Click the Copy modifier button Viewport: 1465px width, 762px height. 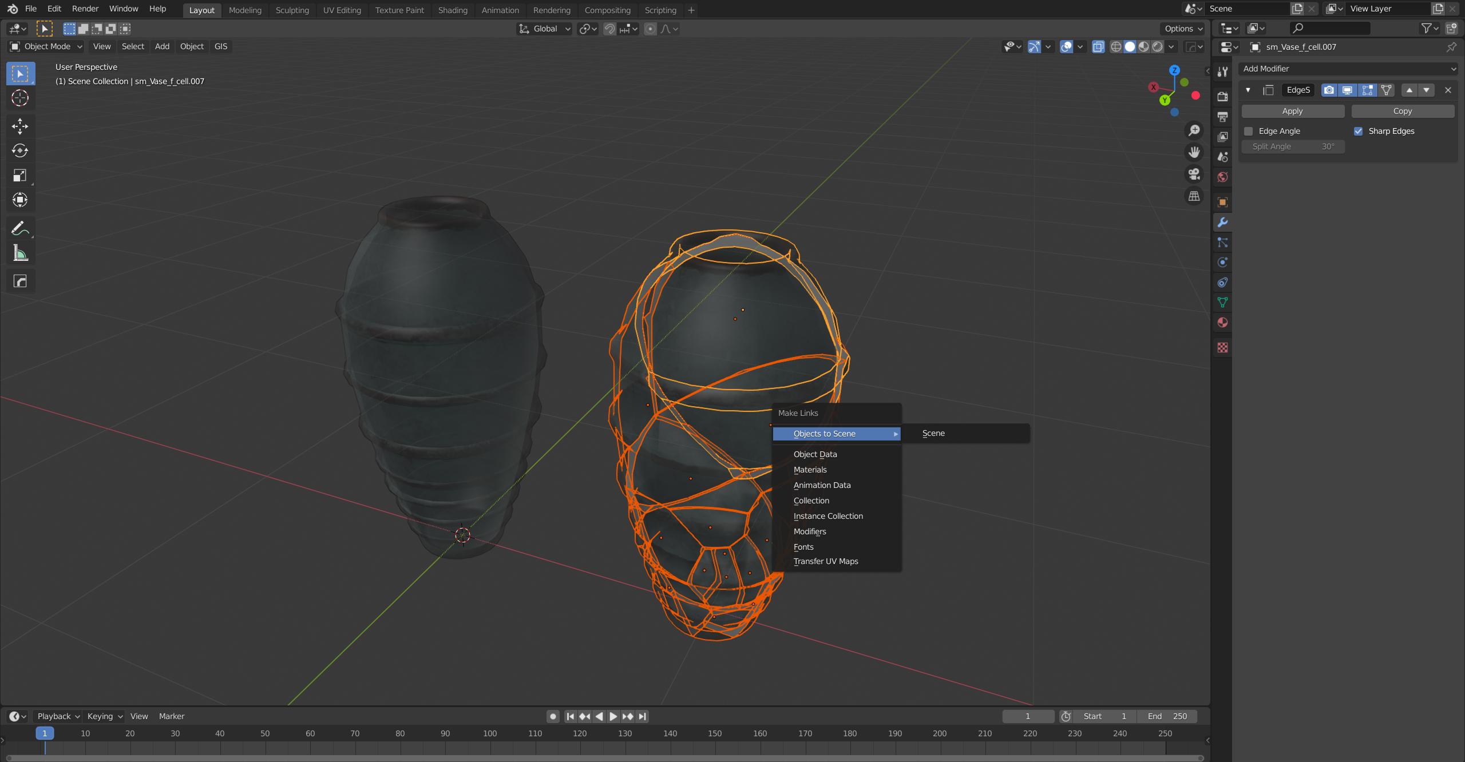point(1402,111)
